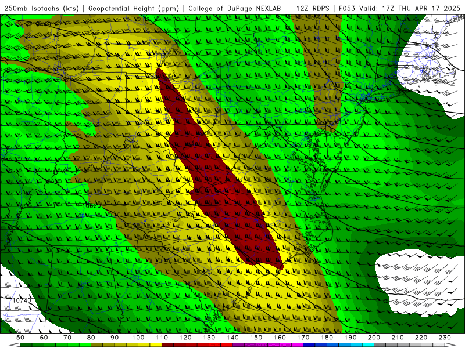Click the 80 label on the color scale
The image size is (465, 348).
91,338
